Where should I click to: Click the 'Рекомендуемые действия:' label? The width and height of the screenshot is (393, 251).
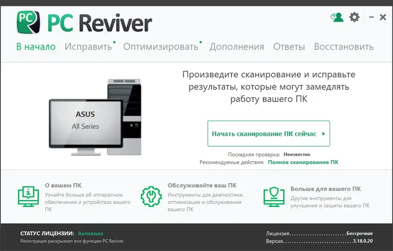[x=232, y=162]
